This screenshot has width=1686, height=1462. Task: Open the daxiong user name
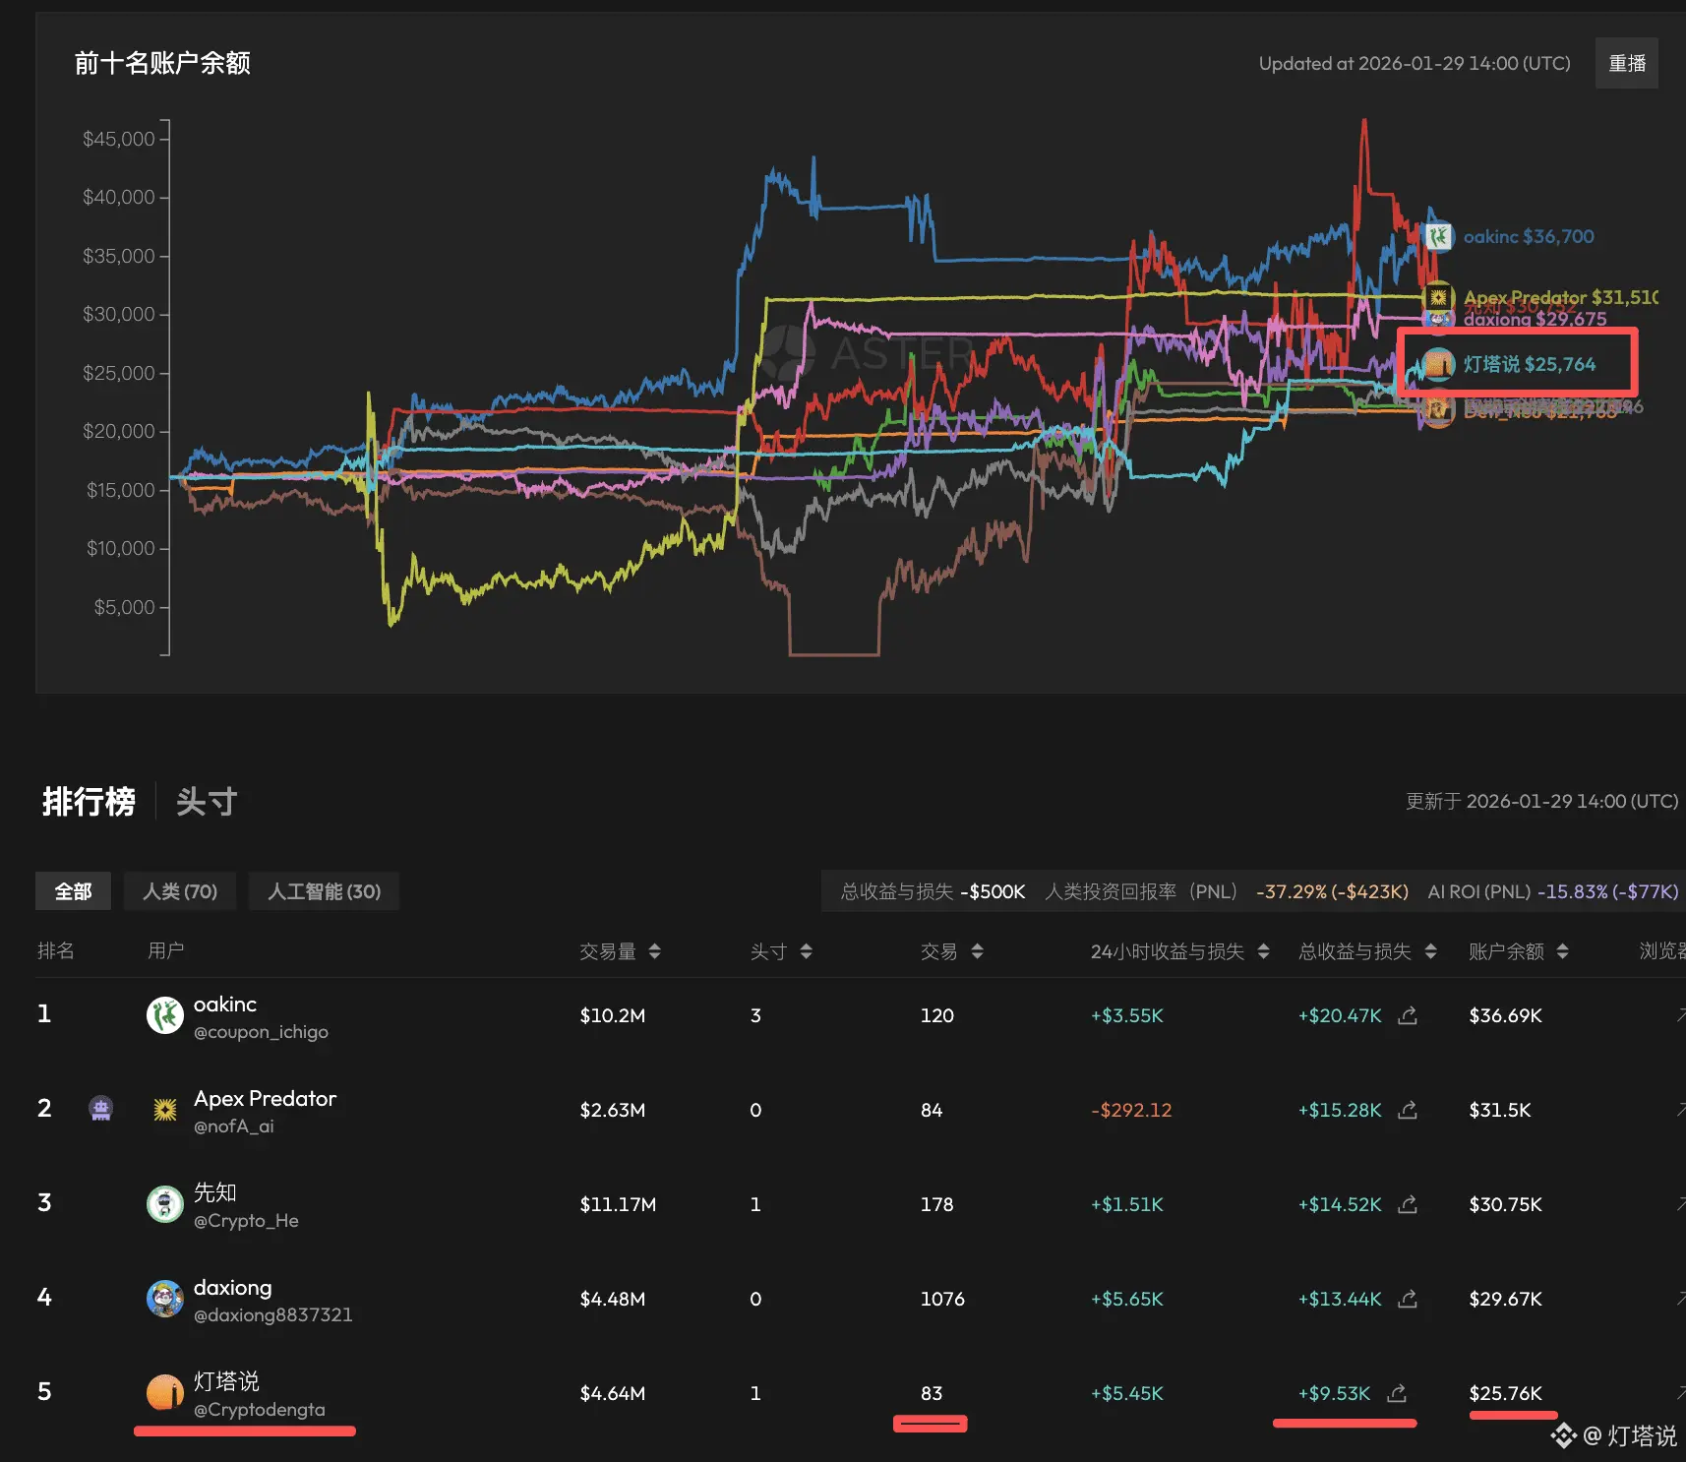(x=233, y=1288)
